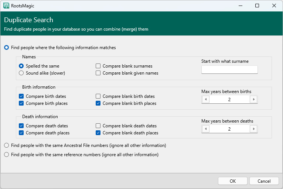Click the max years between births value
This screenshot has height=189, width=283.
click(x=229, y=99)
